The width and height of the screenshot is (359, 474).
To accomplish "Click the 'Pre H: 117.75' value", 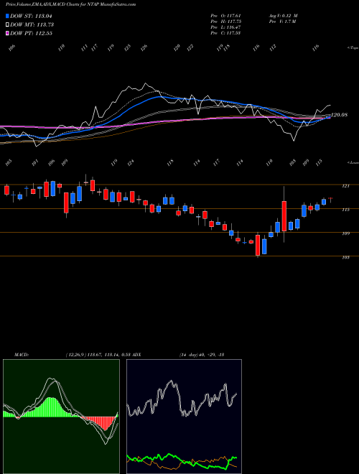I will coord(225,22).
